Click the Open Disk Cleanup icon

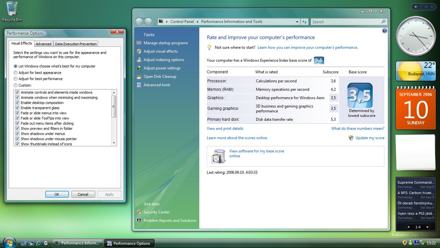click(x=139, y=77)
